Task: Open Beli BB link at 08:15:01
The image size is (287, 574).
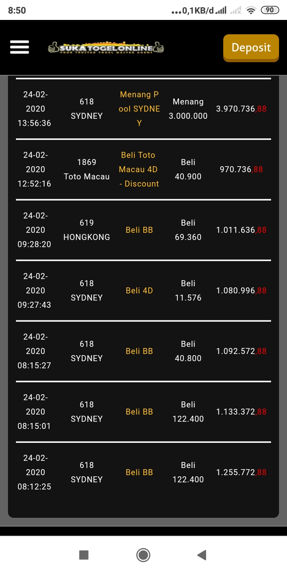Action: point(139,412)
